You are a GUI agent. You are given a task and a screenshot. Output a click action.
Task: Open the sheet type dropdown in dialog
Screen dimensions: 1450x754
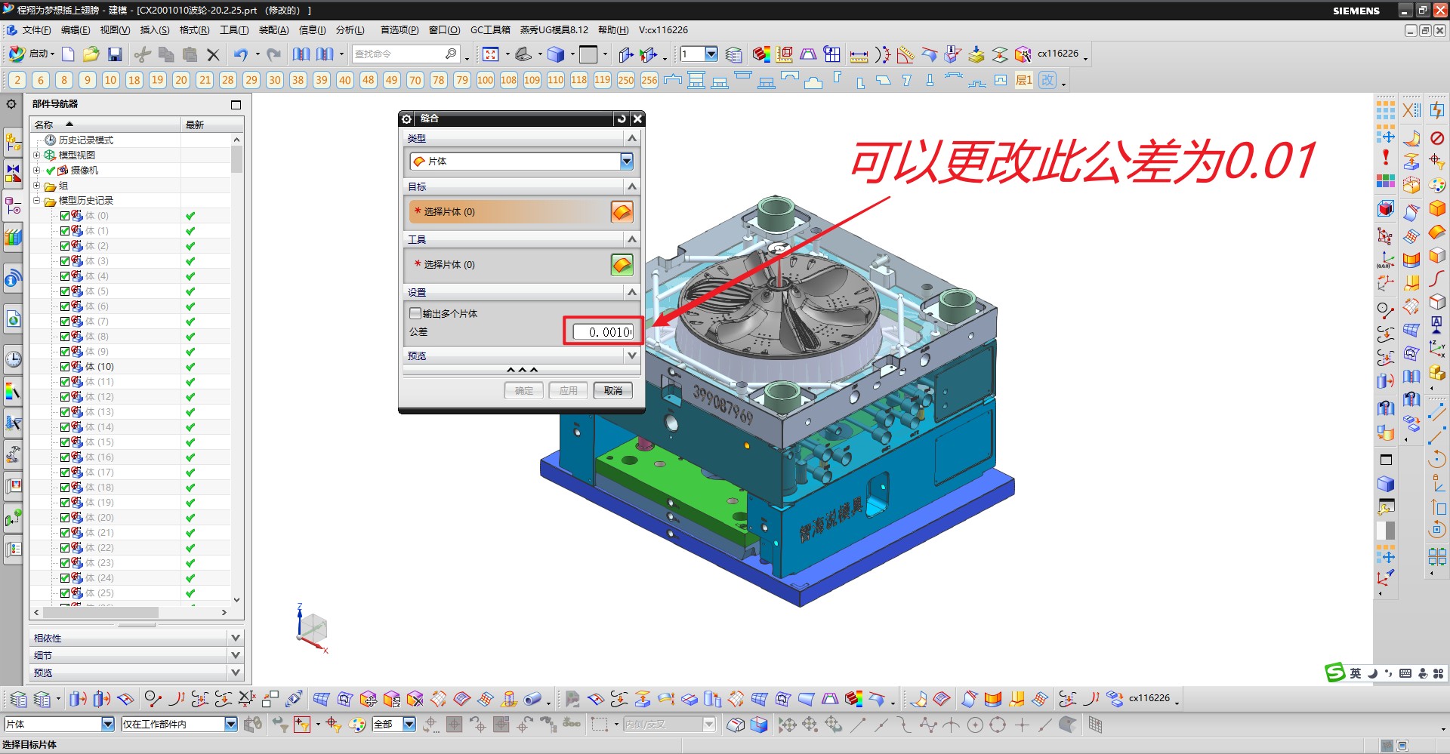(x=626, y=161)
